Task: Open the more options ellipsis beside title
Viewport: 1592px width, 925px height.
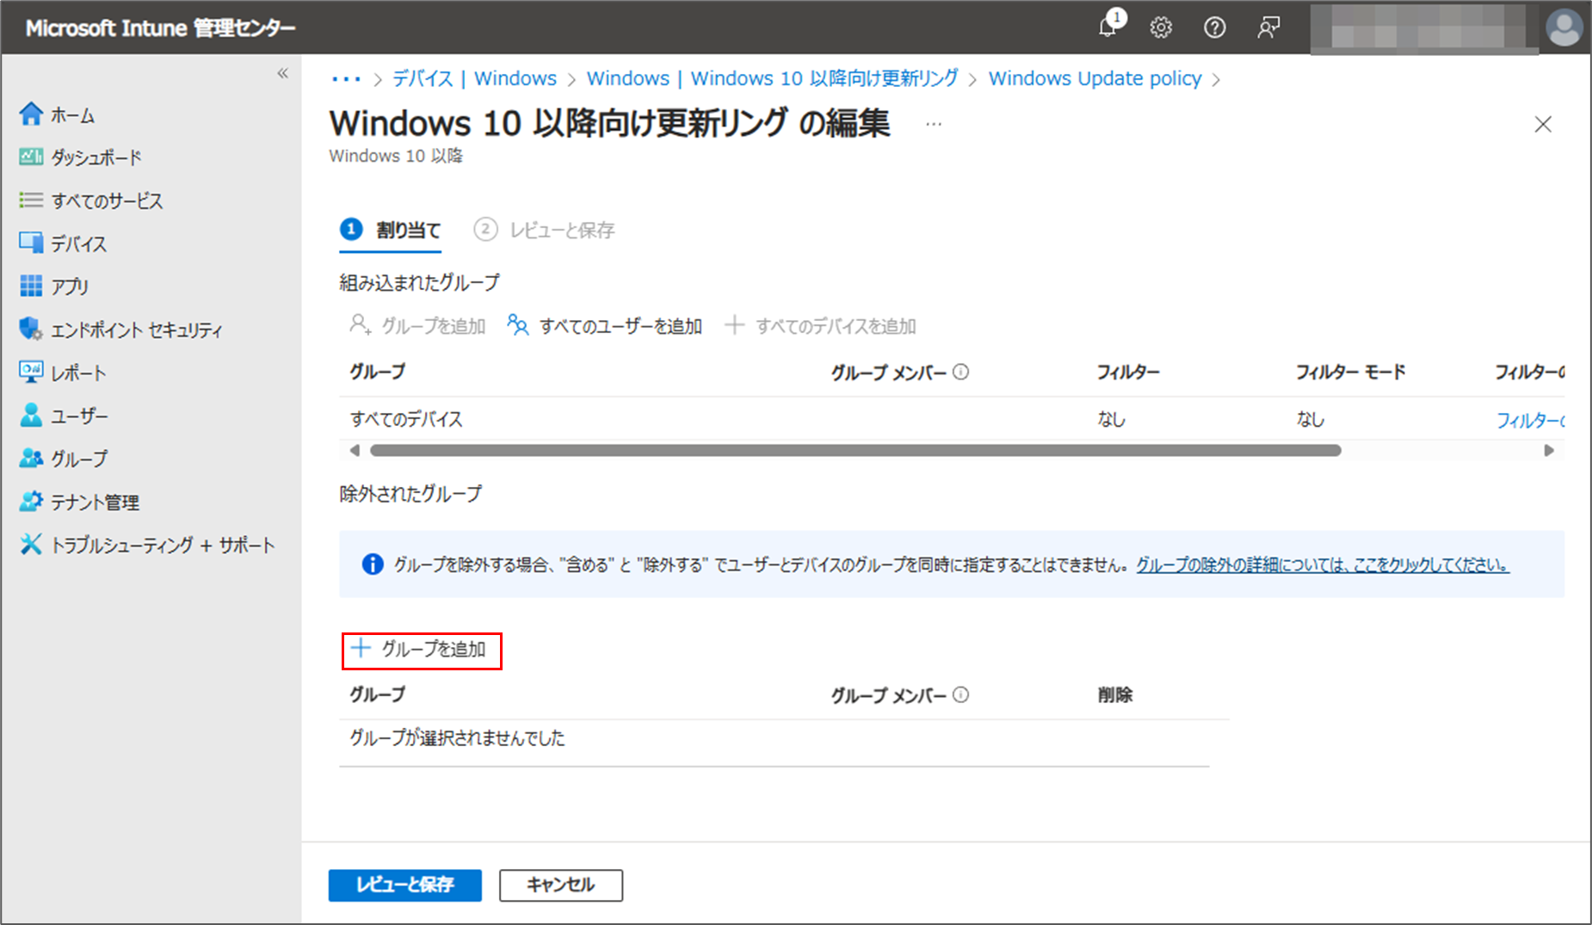Action: (x=934, y=125)
